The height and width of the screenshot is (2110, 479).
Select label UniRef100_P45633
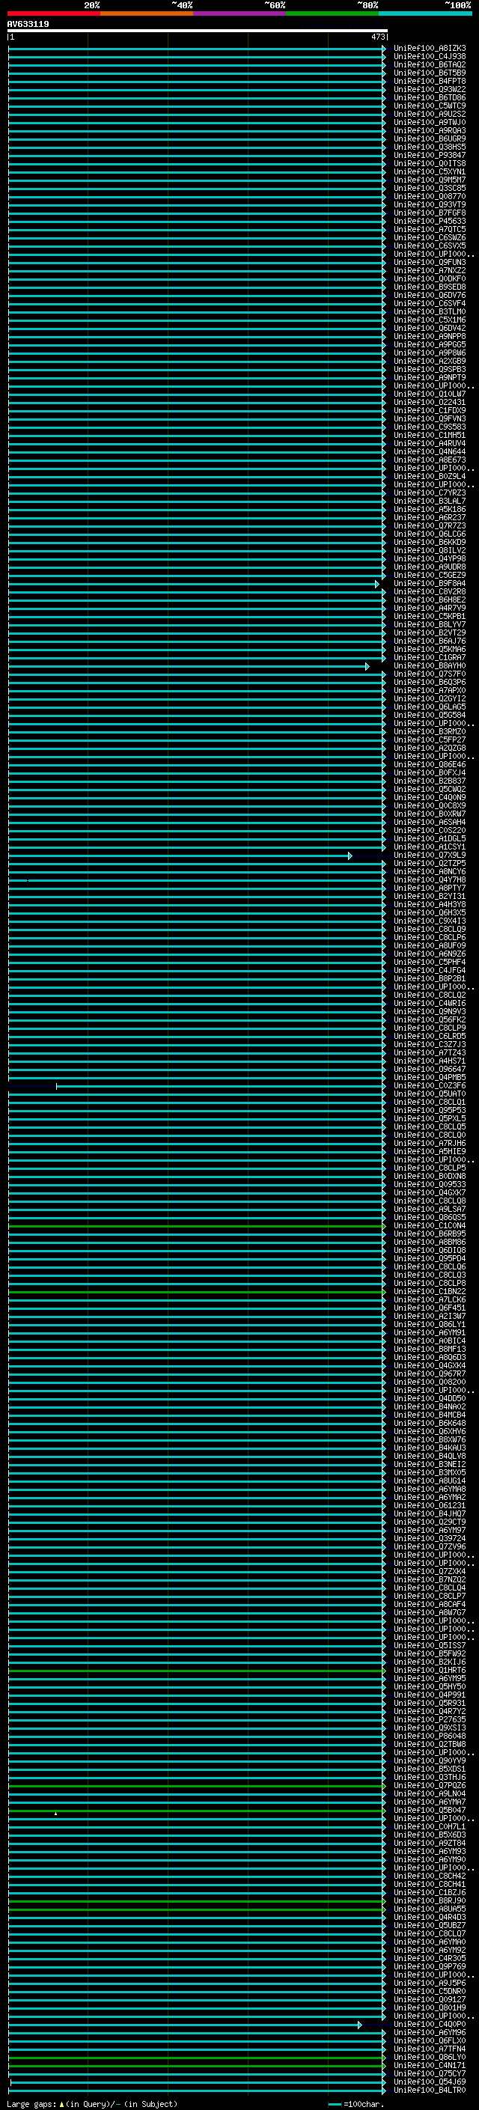coord(429,221)
